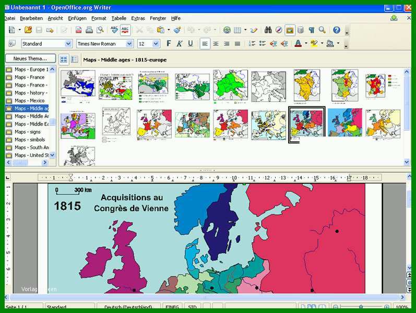Expand the Paste options dropdown arrow

pyautogui.click(x=169, y=30)
